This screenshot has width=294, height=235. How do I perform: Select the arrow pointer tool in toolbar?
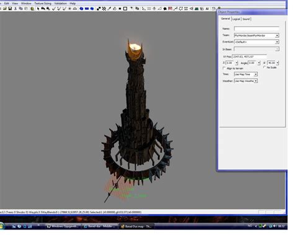(x=38, y=9)
